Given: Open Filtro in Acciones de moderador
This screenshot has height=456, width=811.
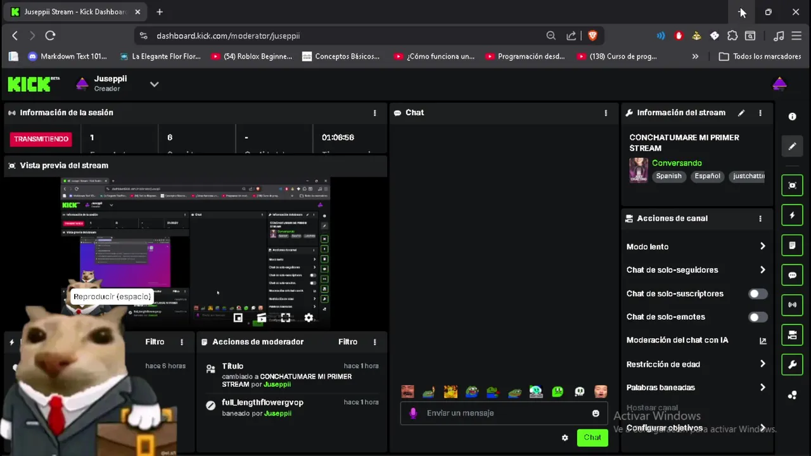Looking at the screenshot, I should [348, 342].
